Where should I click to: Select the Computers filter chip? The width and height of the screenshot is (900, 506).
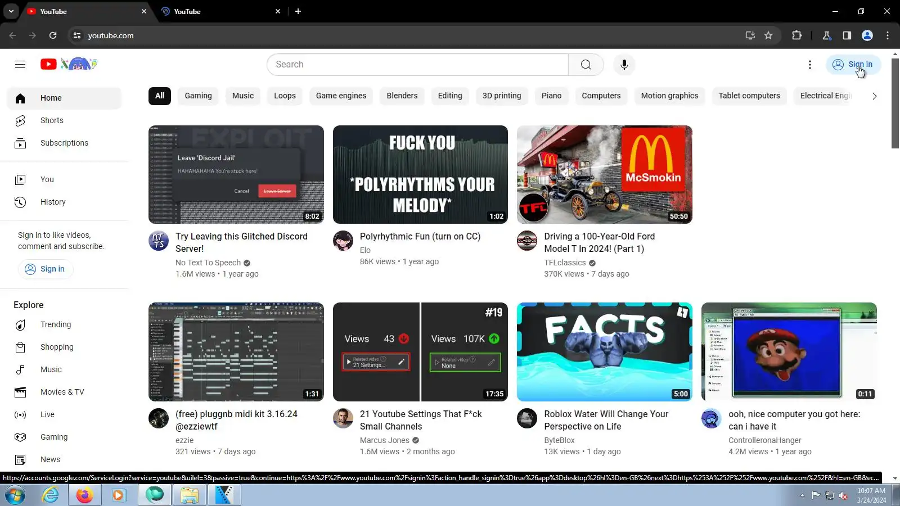(601, 96)
